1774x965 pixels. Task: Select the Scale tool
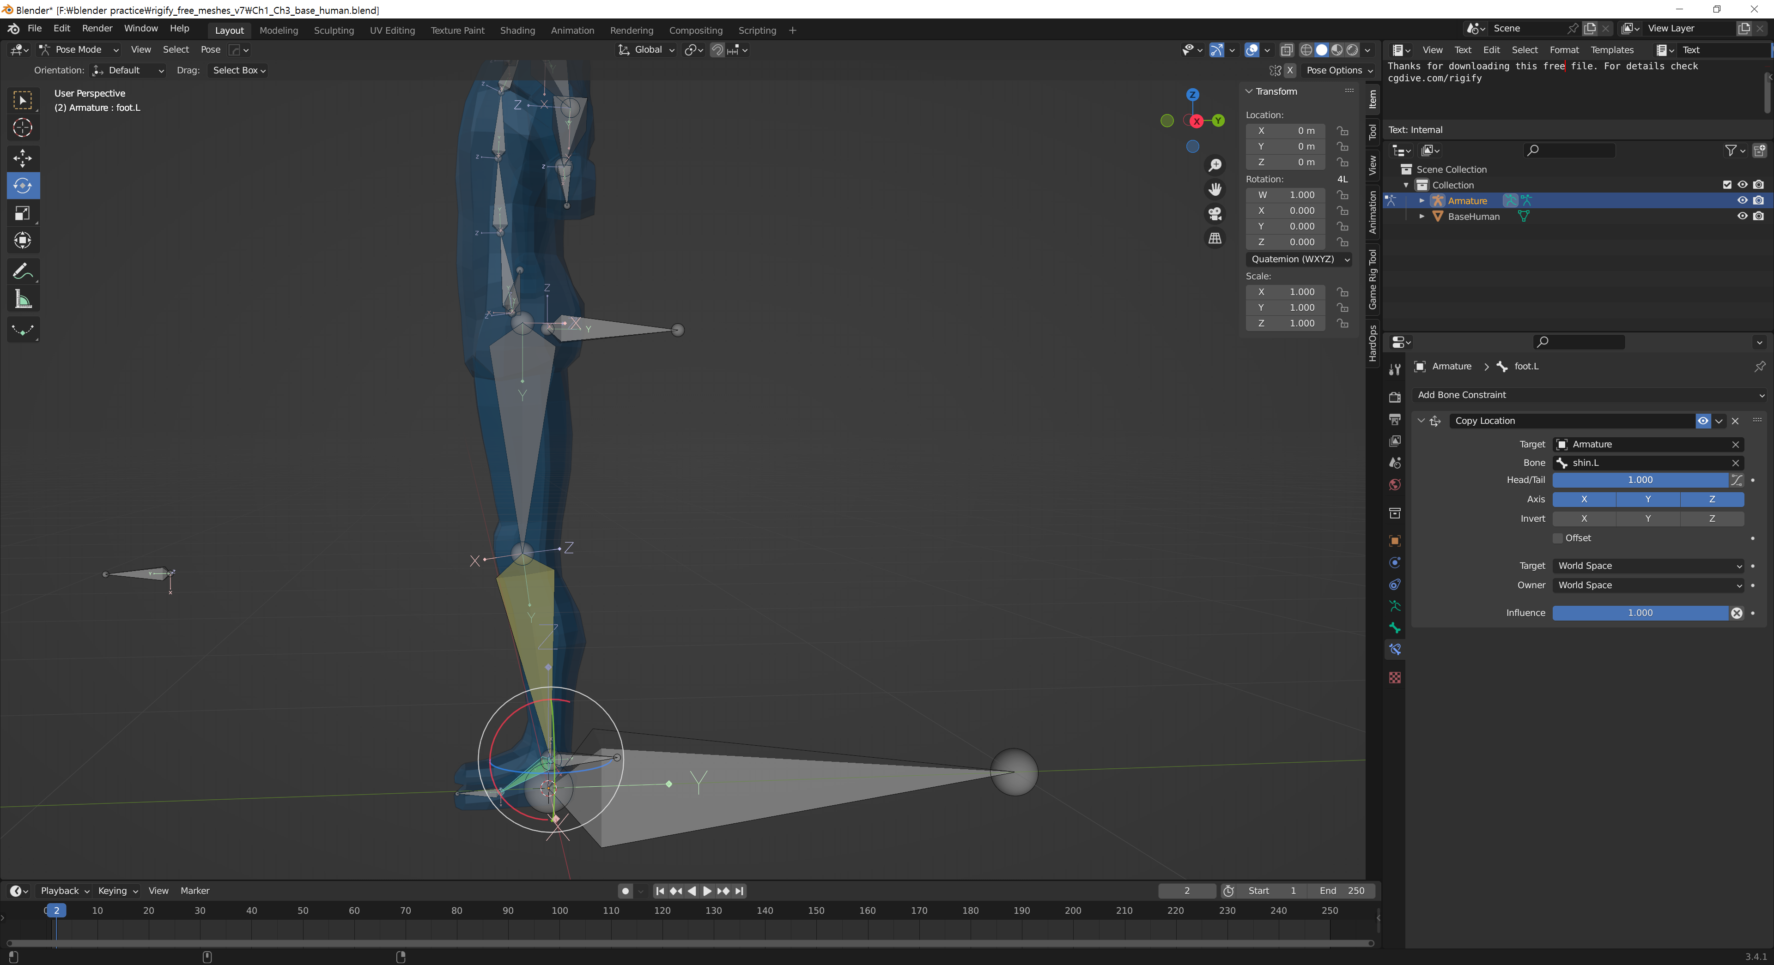point(23,213)
